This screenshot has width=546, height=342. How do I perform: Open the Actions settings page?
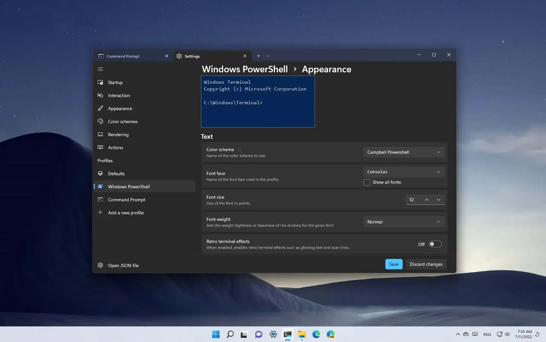[x=115, y=147]
